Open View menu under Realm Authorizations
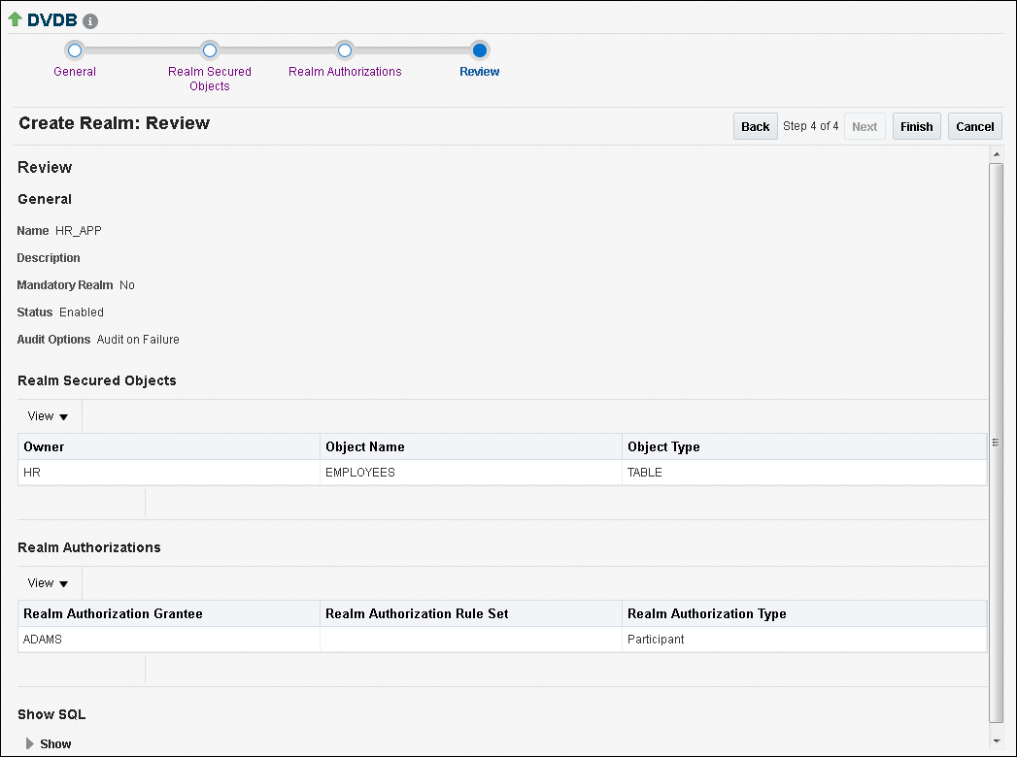 pos(49,583)
